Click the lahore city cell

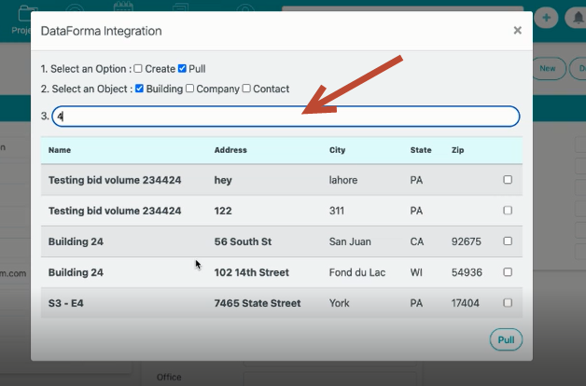(343, 180)
